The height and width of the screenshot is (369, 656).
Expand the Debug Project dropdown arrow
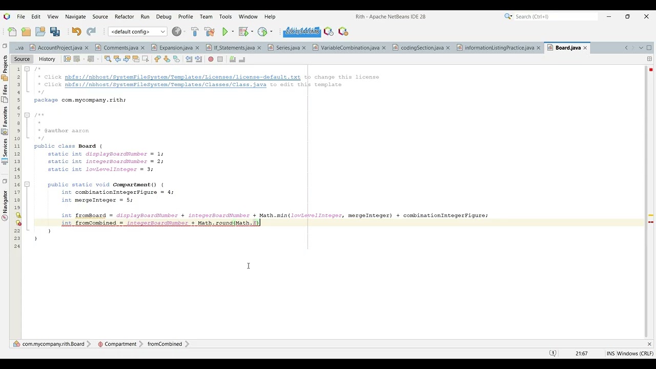point(252,32)
